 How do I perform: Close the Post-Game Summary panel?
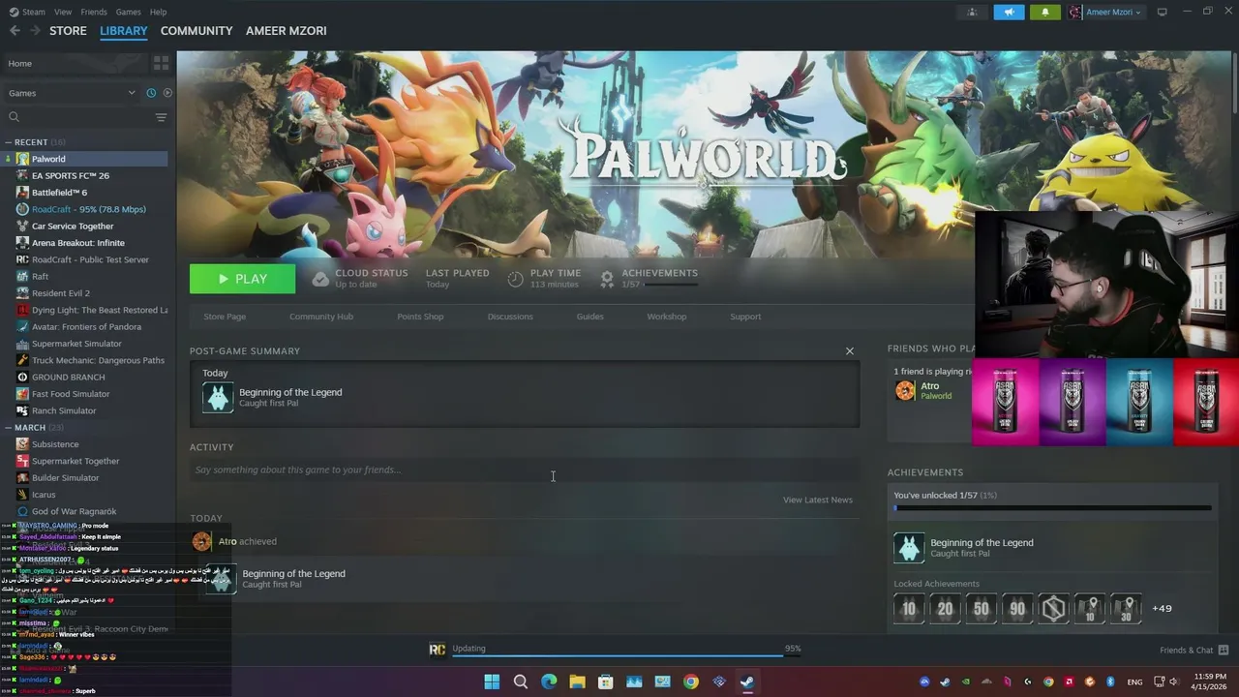pos(850,350)
